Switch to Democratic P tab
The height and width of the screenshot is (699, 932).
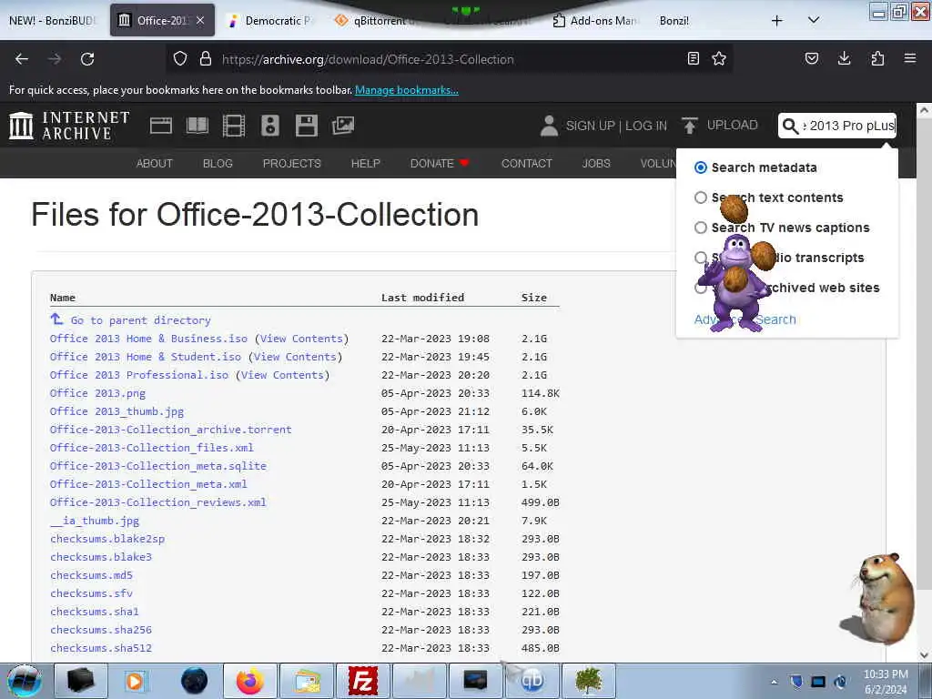coord(269,20)
